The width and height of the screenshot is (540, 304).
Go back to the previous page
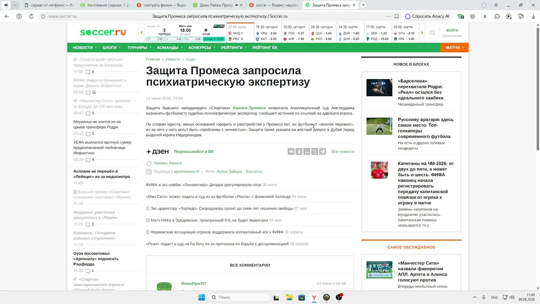point(7,16)
